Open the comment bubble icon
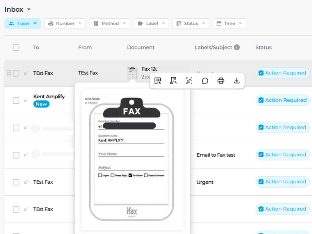Image resolution: width=312 pixels, height=234 pixels. pyautogui.click(x=205, y=81)
